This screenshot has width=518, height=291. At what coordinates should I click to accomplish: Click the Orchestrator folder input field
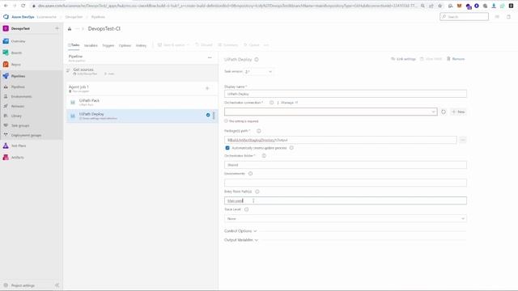346,165
